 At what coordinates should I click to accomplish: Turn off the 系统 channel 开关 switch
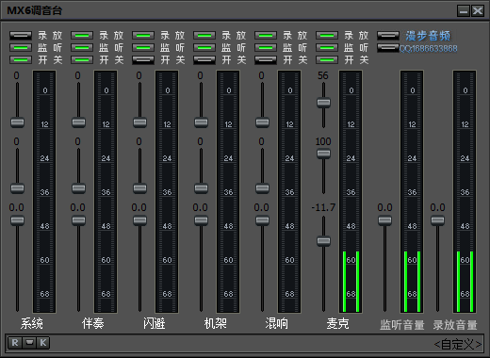[21, 59]
